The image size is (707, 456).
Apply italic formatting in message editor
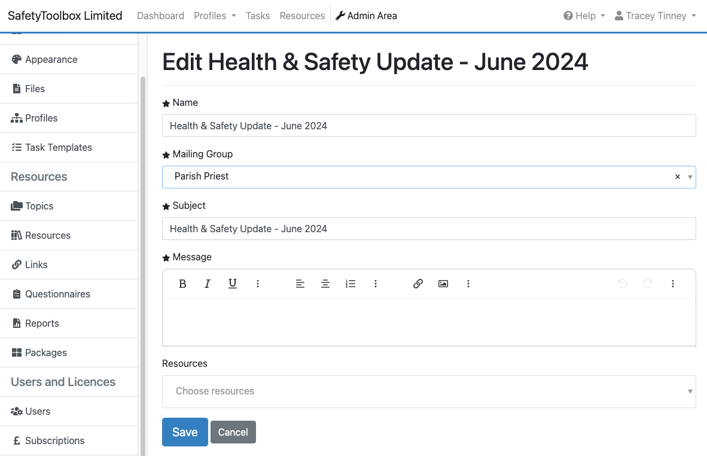[x=208, y=284]
